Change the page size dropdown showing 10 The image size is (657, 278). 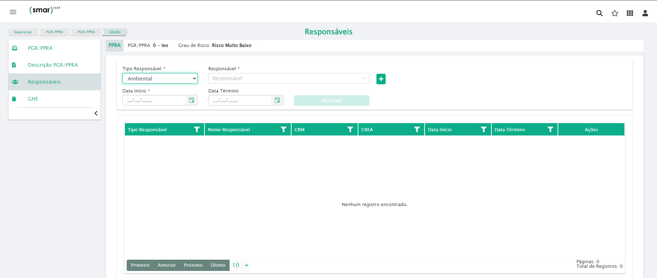[240, 265]
